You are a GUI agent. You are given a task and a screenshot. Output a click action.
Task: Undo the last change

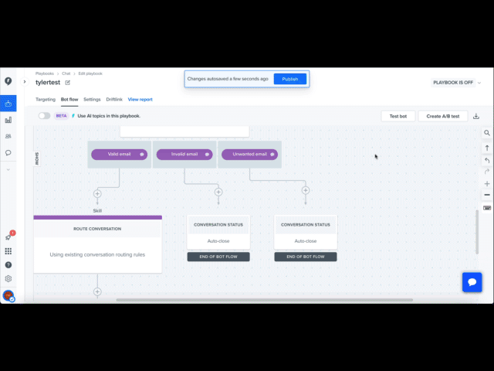coord(487,161)
